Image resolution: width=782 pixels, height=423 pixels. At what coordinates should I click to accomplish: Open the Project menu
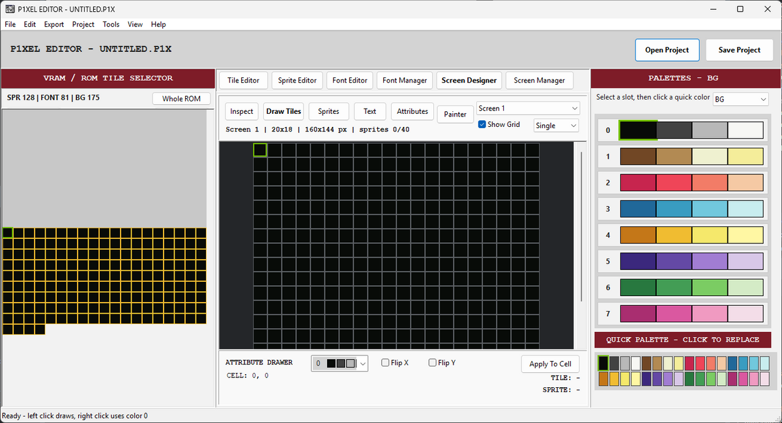[x=83, y=24]
